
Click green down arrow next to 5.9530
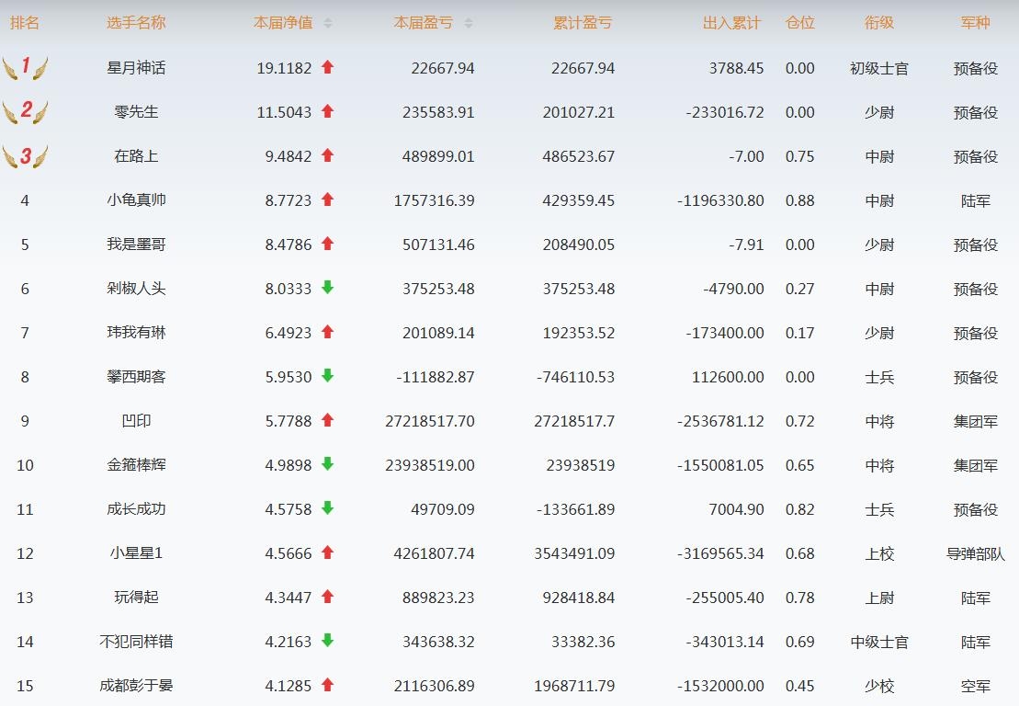click(x=327, y=376)
